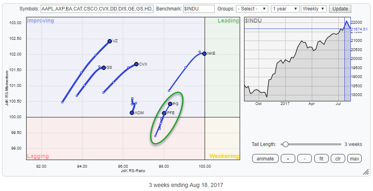Open the 1 year period dropdown

pos(285,9)
